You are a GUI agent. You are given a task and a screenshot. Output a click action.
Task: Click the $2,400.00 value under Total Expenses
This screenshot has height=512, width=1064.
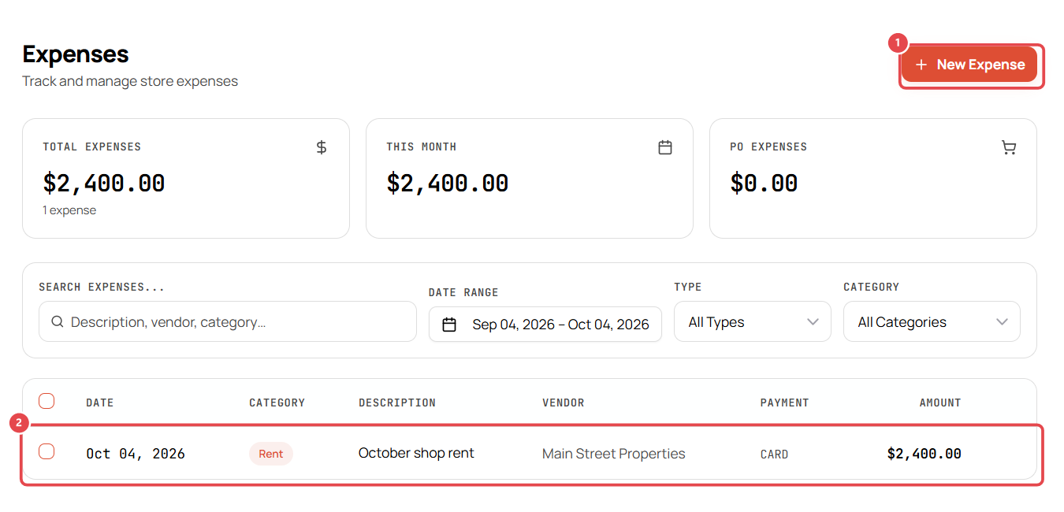[103, 183]
